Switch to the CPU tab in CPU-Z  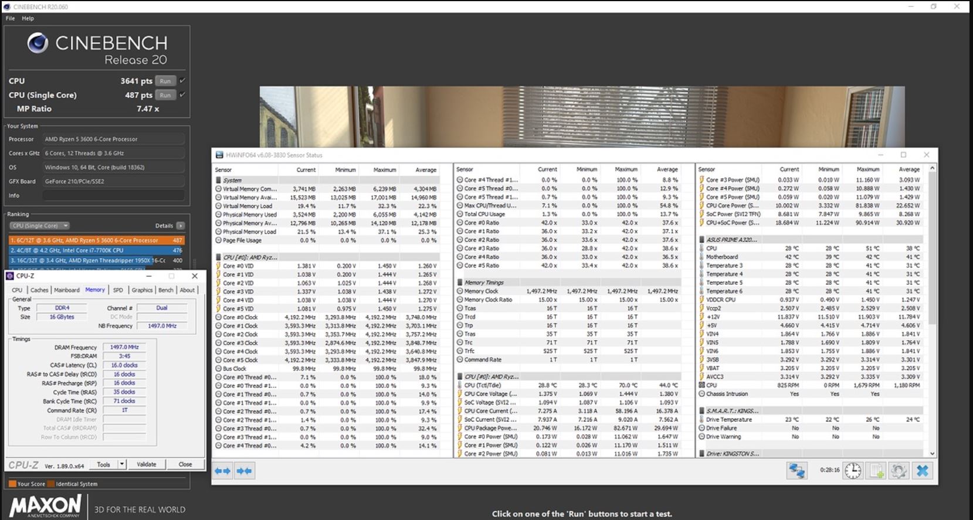pyautogui.click(x=17, y=290)
